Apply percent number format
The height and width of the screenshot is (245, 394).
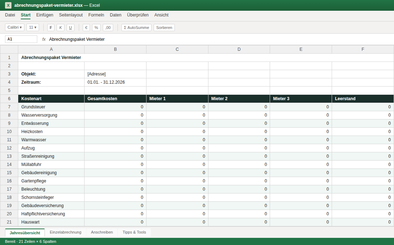click(96, 28)
